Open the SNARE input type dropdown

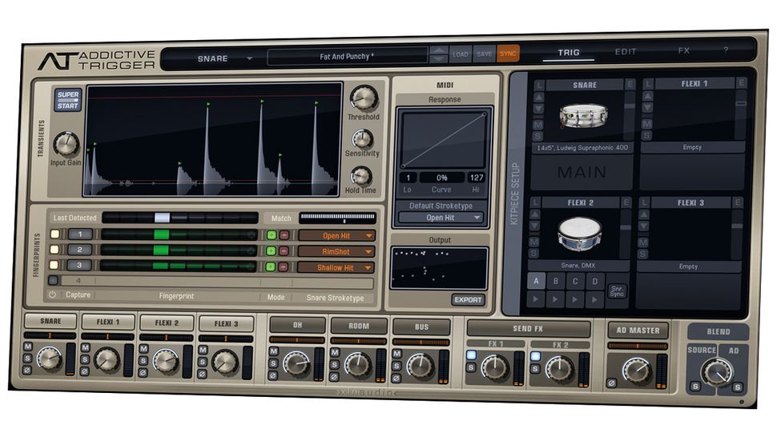224,58
